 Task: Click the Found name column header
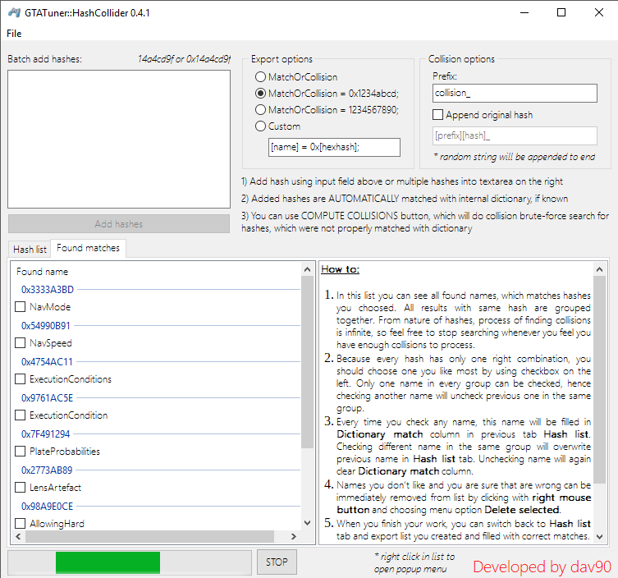(42, 272)
